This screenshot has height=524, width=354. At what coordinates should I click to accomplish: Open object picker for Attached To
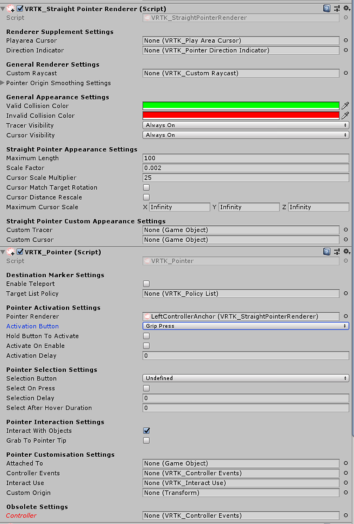coord(346,463)
